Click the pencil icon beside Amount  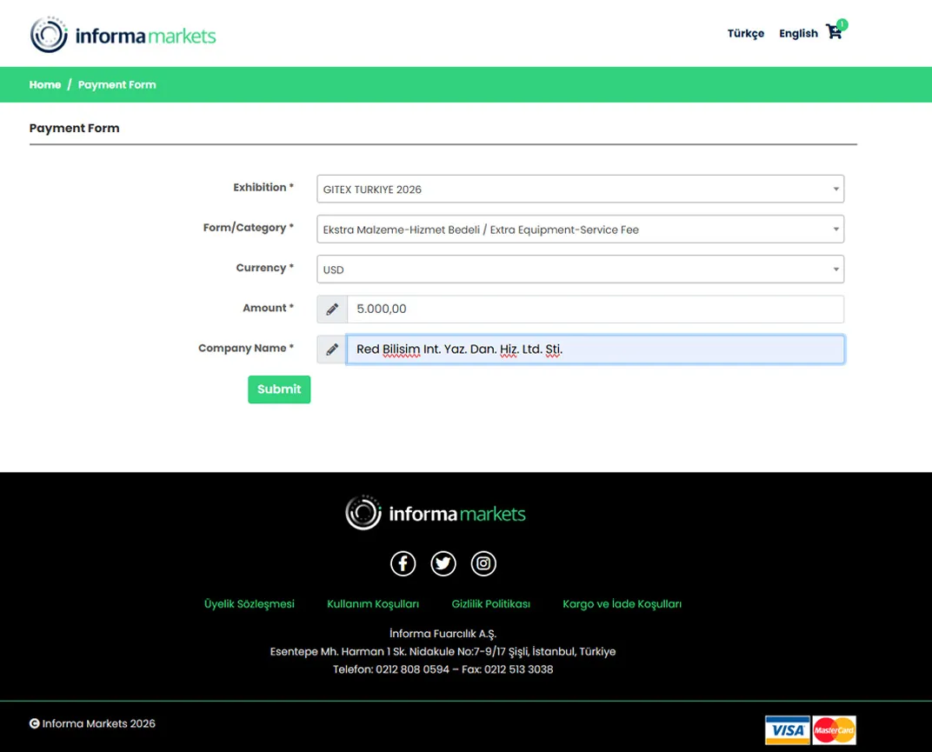pyautogui.click(x=332, y=309)
